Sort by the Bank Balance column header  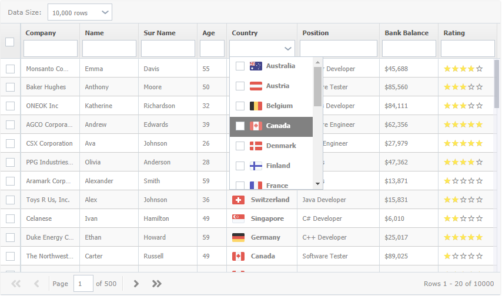click(x=407, y=33)
